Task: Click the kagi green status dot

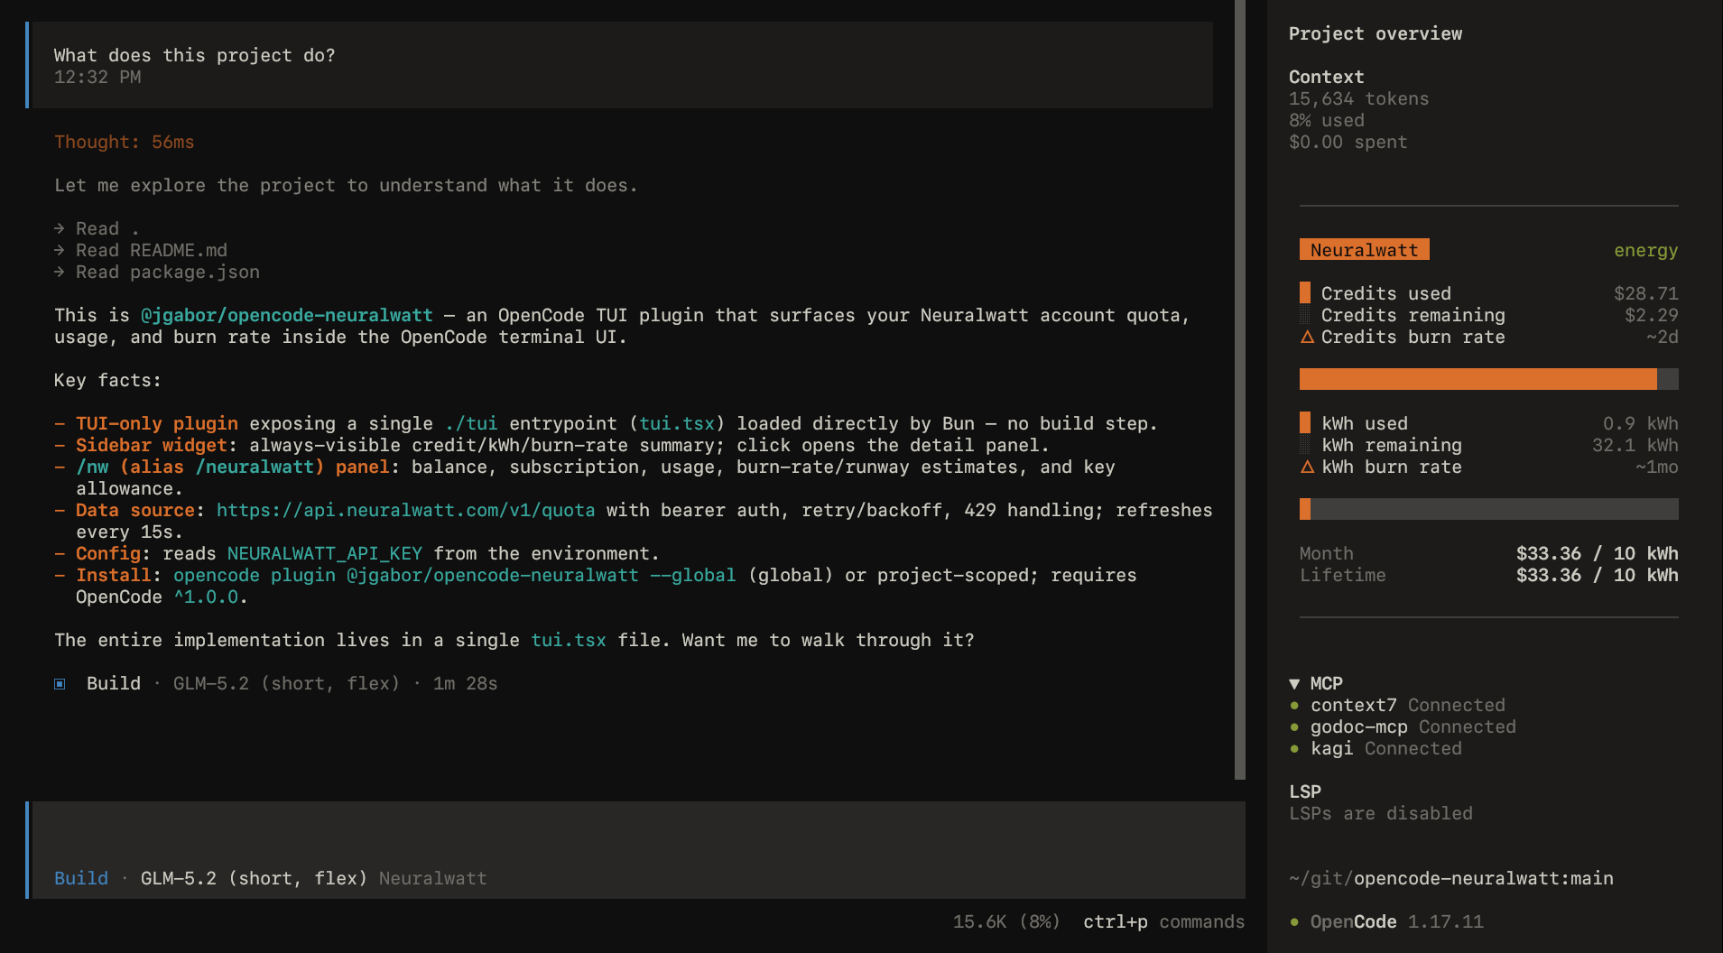Action: 1294,749
